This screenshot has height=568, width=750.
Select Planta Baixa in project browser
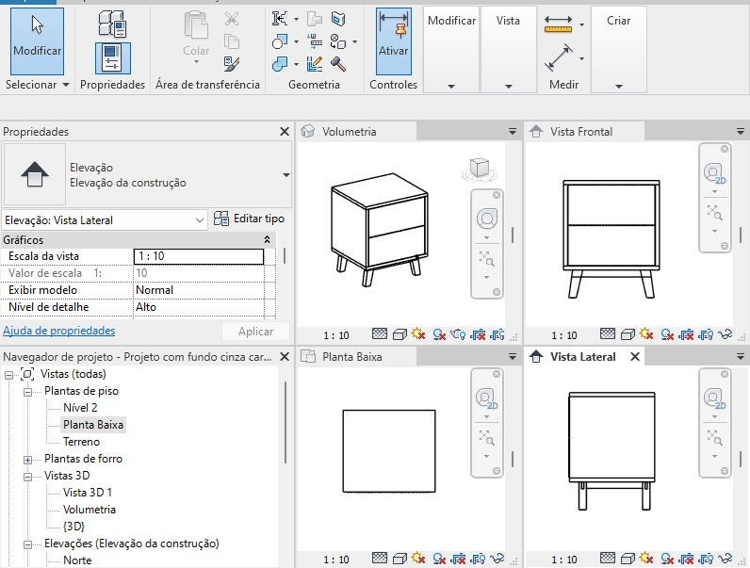click(x=93, y=425)
